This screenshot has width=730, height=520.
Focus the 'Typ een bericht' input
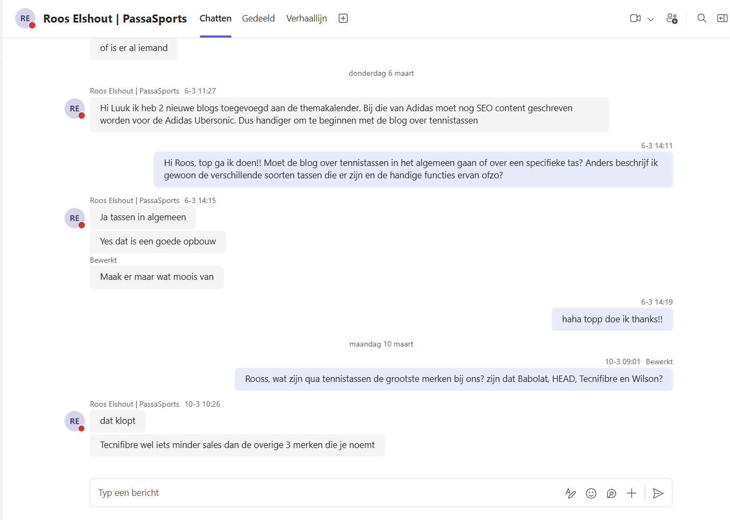tap(322, 493)
